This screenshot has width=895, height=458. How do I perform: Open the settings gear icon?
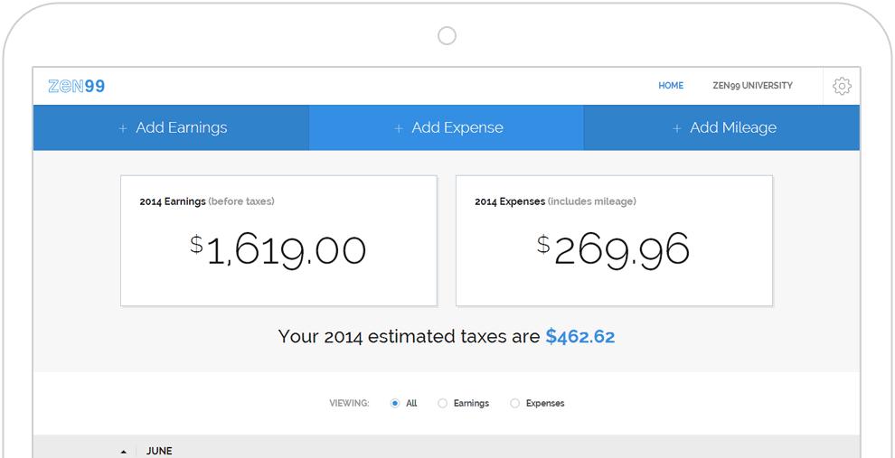tap(842, 86)
